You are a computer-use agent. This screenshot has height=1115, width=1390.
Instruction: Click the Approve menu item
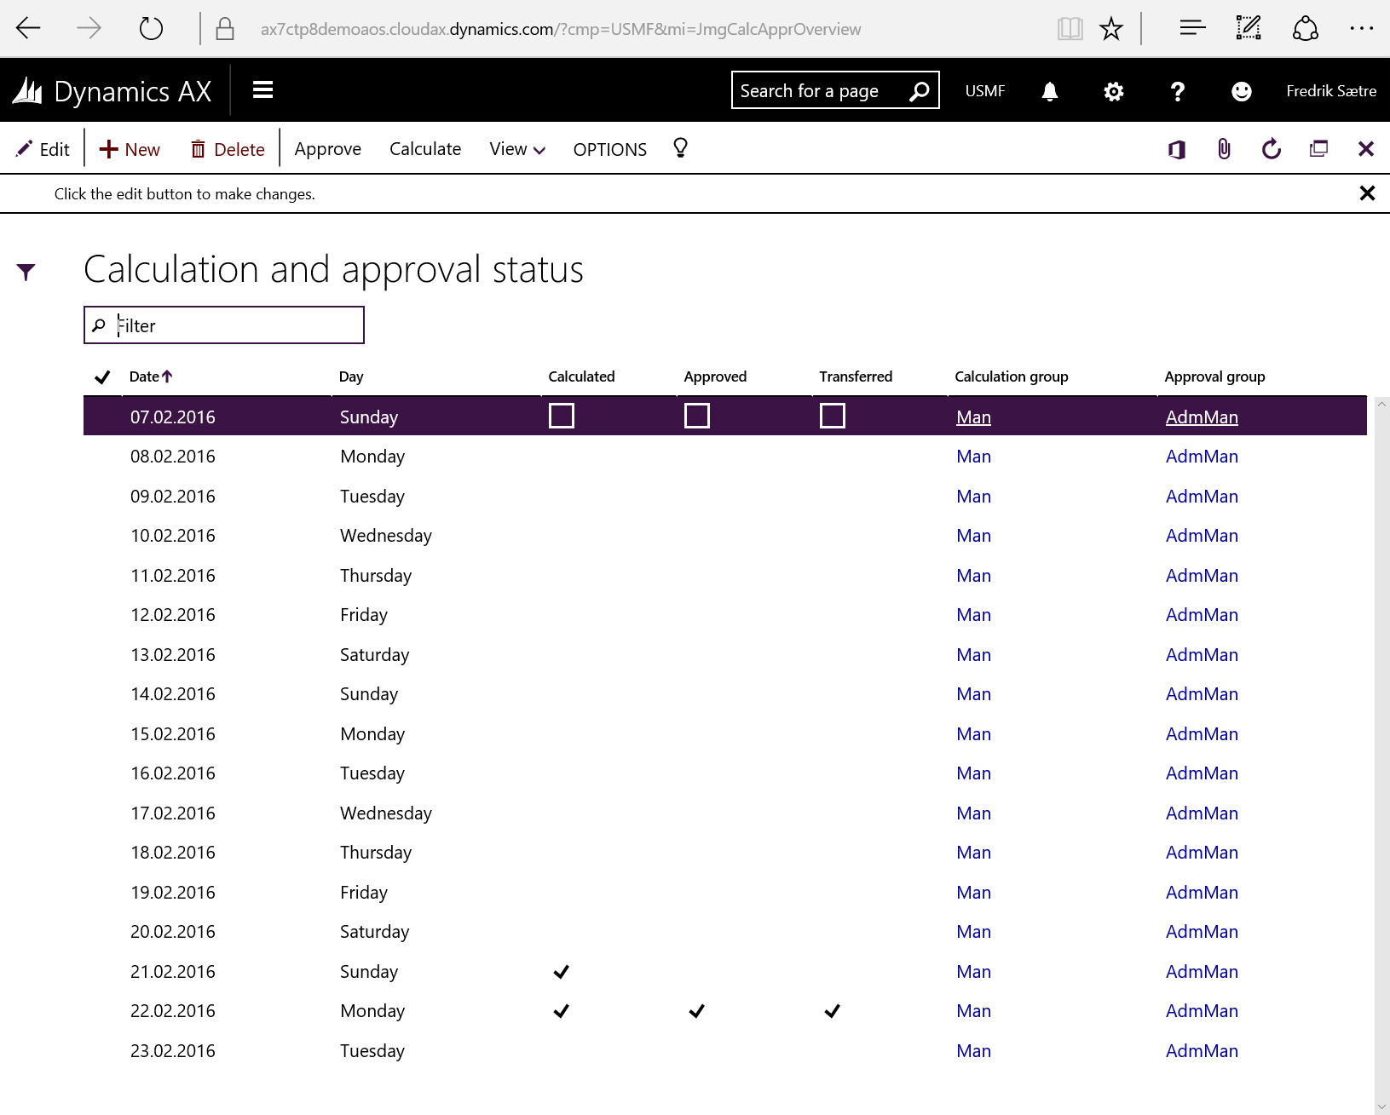tap(327, 150)
